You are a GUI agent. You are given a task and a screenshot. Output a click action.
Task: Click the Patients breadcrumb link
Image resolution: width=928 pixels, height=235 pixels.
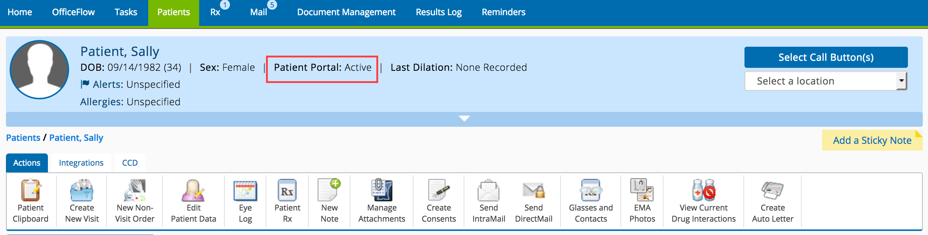(x=23, y=138)
